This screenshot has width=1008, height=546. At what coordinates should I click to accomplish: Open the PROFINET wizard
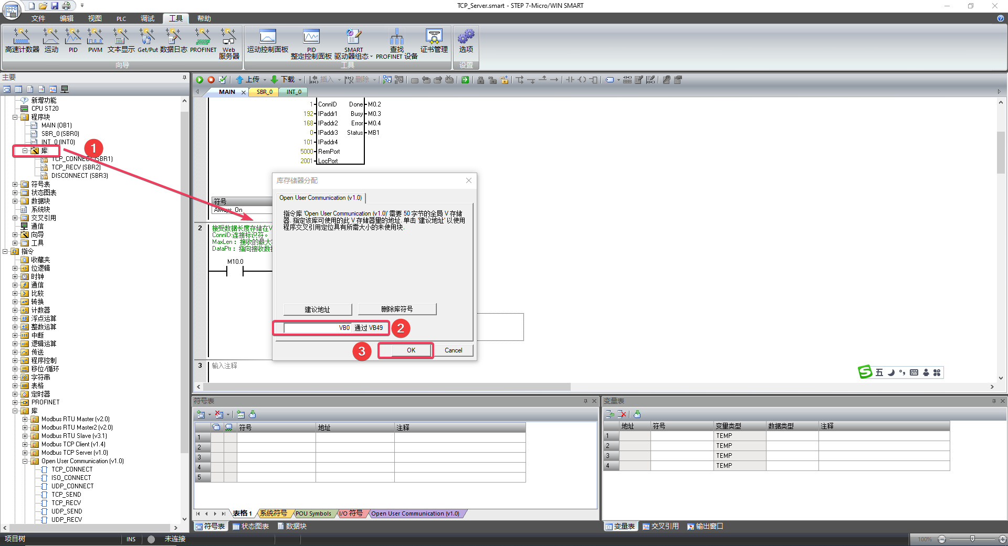click(203, 40)
